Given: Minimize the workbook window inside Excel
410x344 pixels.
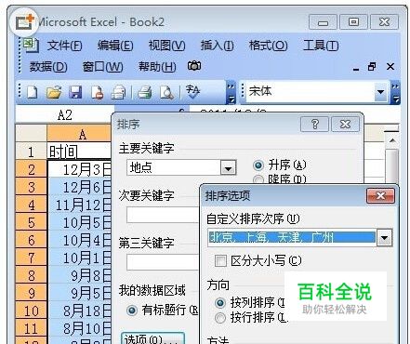Looking at the screenshot, I should (356, 69).
